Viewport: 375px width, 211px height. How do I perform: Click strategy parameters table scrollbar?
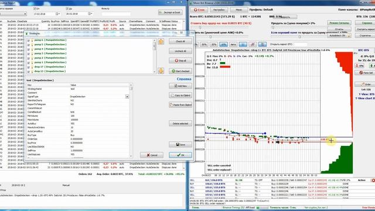(131, 121)
